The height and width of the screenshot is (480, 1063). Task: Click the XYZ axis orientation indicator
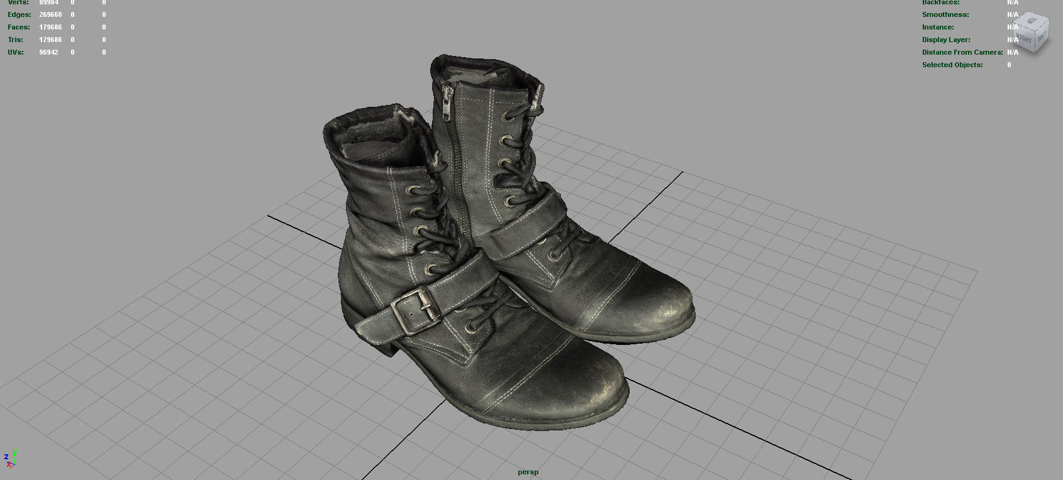point(9,459)
